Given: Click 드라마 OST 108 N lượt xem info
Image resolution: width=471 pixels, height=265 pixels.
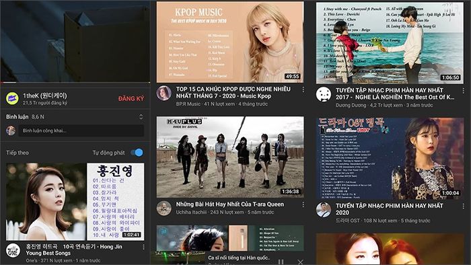Looking at the screenshot, I should [x=383, y=221].
